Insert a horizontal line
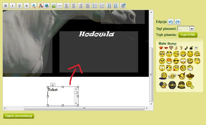The image size is (206, 125). pos(60,6)
